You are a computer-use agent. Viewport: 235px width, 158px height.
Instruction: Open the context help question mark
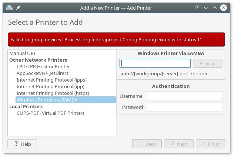coord(197,8)
